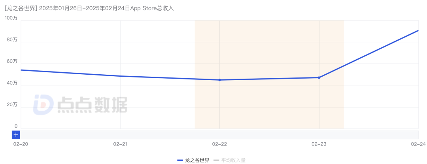Click the 点点数据 watermark text
The height and width of the screenshot is (164, 427).
click(92, 105)
